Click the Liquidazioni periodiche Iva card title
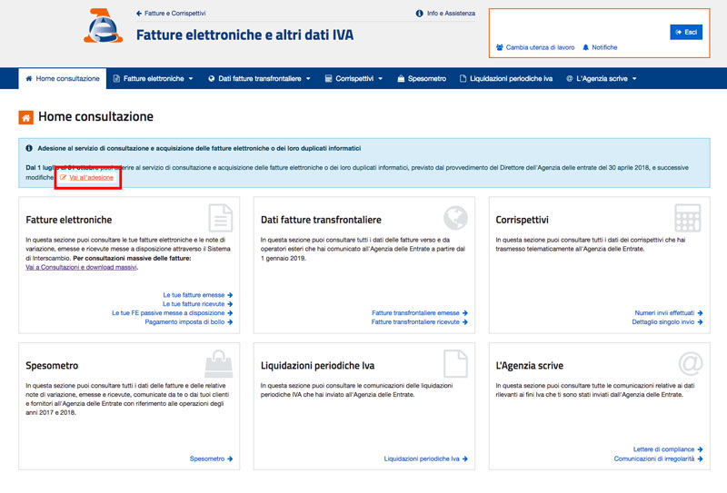The height and width of the screenshot is (493, 727). pyautogui.click(x=317, y=366)
